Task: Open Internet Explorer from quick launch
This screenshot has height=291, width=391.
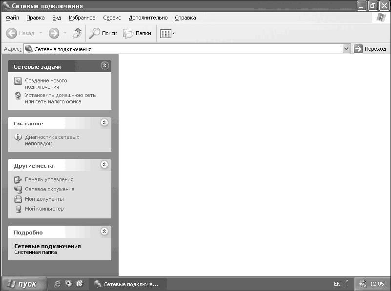Action: [x=58, y=284]
